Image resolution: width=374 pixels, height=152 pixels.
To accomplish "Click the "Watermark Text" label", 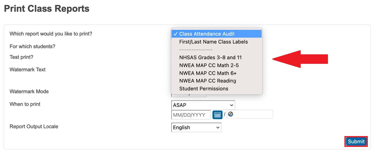I will [28, 69].
